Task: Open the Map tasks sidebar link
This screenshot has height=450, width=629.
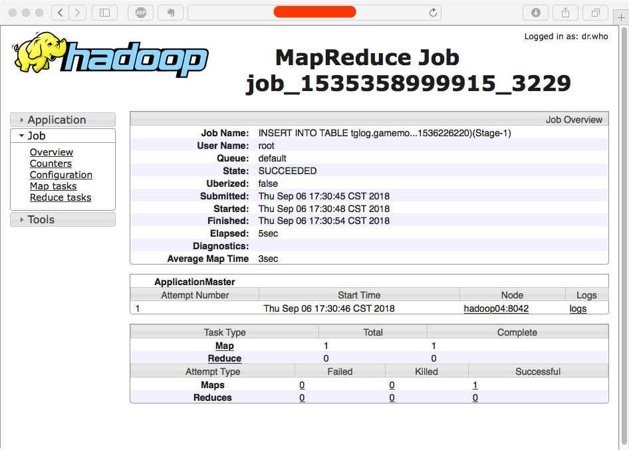Action: point(53,186)
